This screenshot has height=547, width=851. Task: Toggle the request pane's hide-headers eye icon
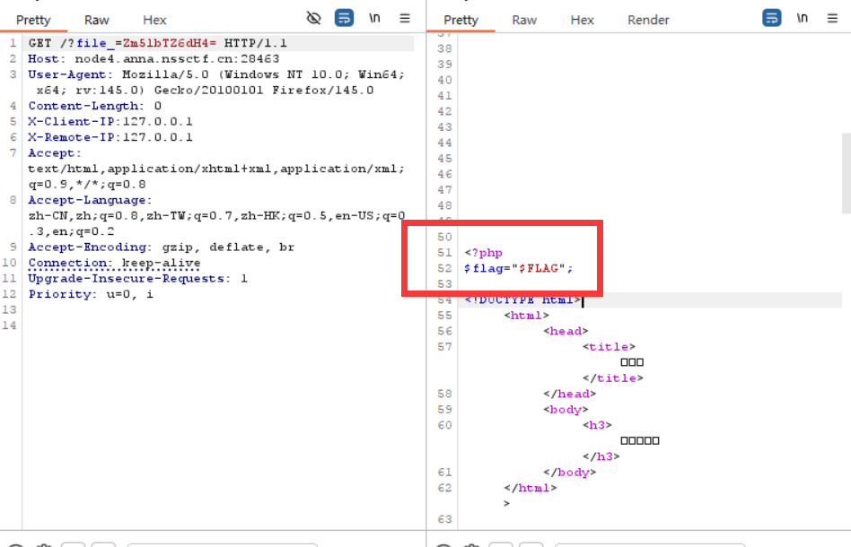[x=313, y=18]
